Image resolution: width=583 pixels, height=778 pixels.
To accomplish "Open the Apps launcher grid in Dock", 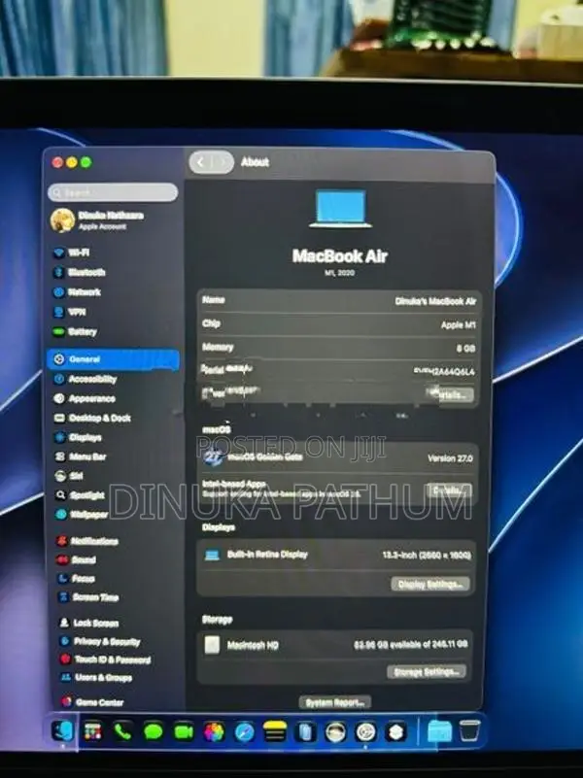I will (x=92, y=731).
